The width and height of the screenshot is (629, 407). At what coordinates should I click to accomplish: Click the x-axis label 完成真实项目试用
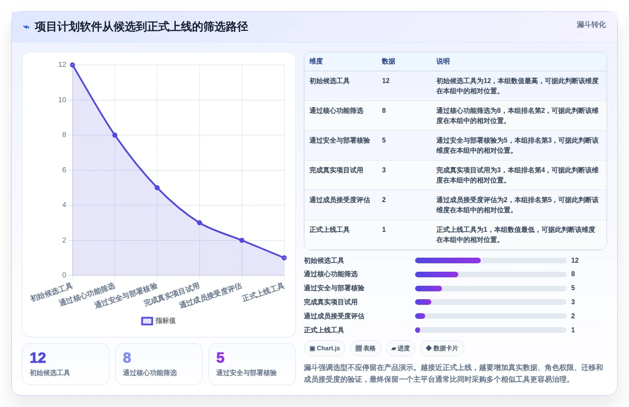click(172, 294)
